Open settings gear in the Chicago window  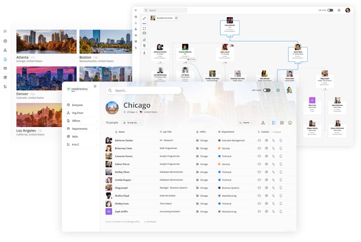coord(278,90)
